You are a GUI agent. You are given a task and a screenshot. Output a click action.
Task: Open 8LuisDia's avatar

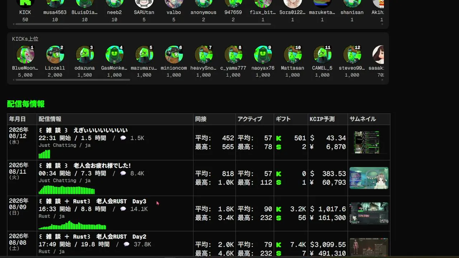[85, 4]
